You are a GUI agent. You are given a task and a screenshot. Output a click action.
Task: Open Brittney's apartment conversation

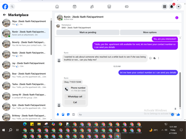[x=25, y=117]
